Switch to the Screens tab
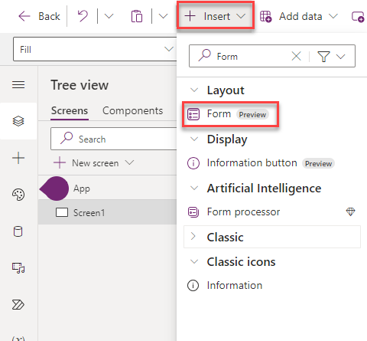Viewport: 367px width, 341px height. [70, 111]
